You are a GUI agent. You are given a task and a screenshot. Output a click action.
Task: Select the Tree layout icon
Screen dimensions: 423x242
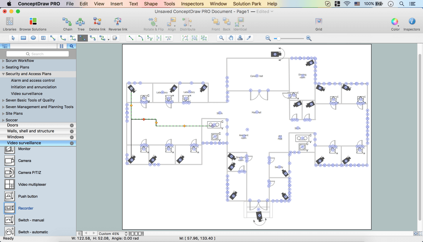(x=81, y=22)
